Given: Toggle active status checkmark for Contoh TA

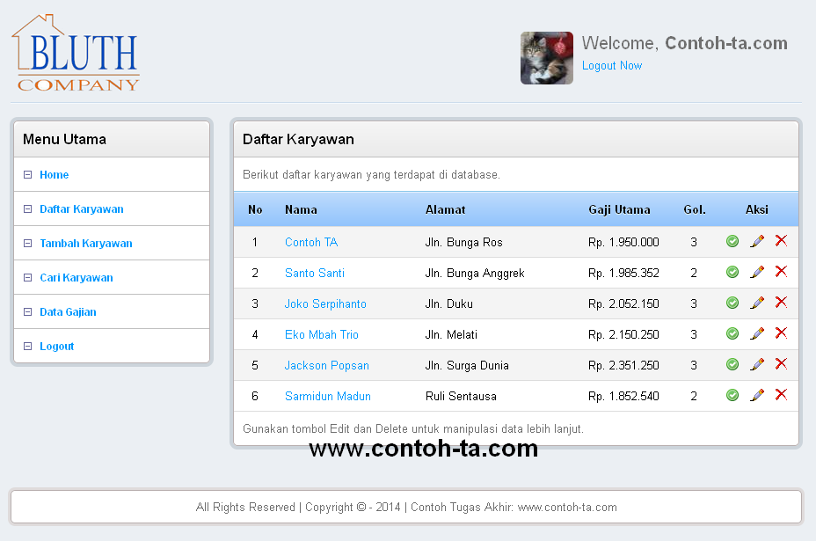Looking at the screenshot, I should point(732,242).
